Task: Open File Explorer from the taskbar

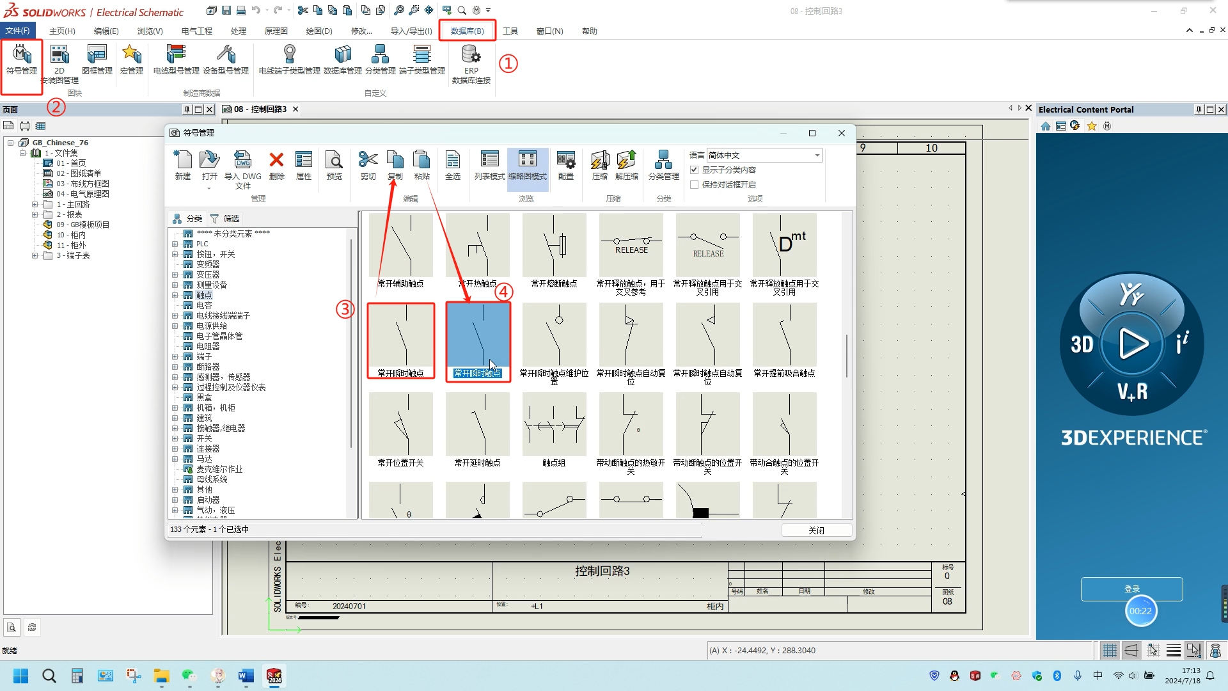Action: (161, 676)
